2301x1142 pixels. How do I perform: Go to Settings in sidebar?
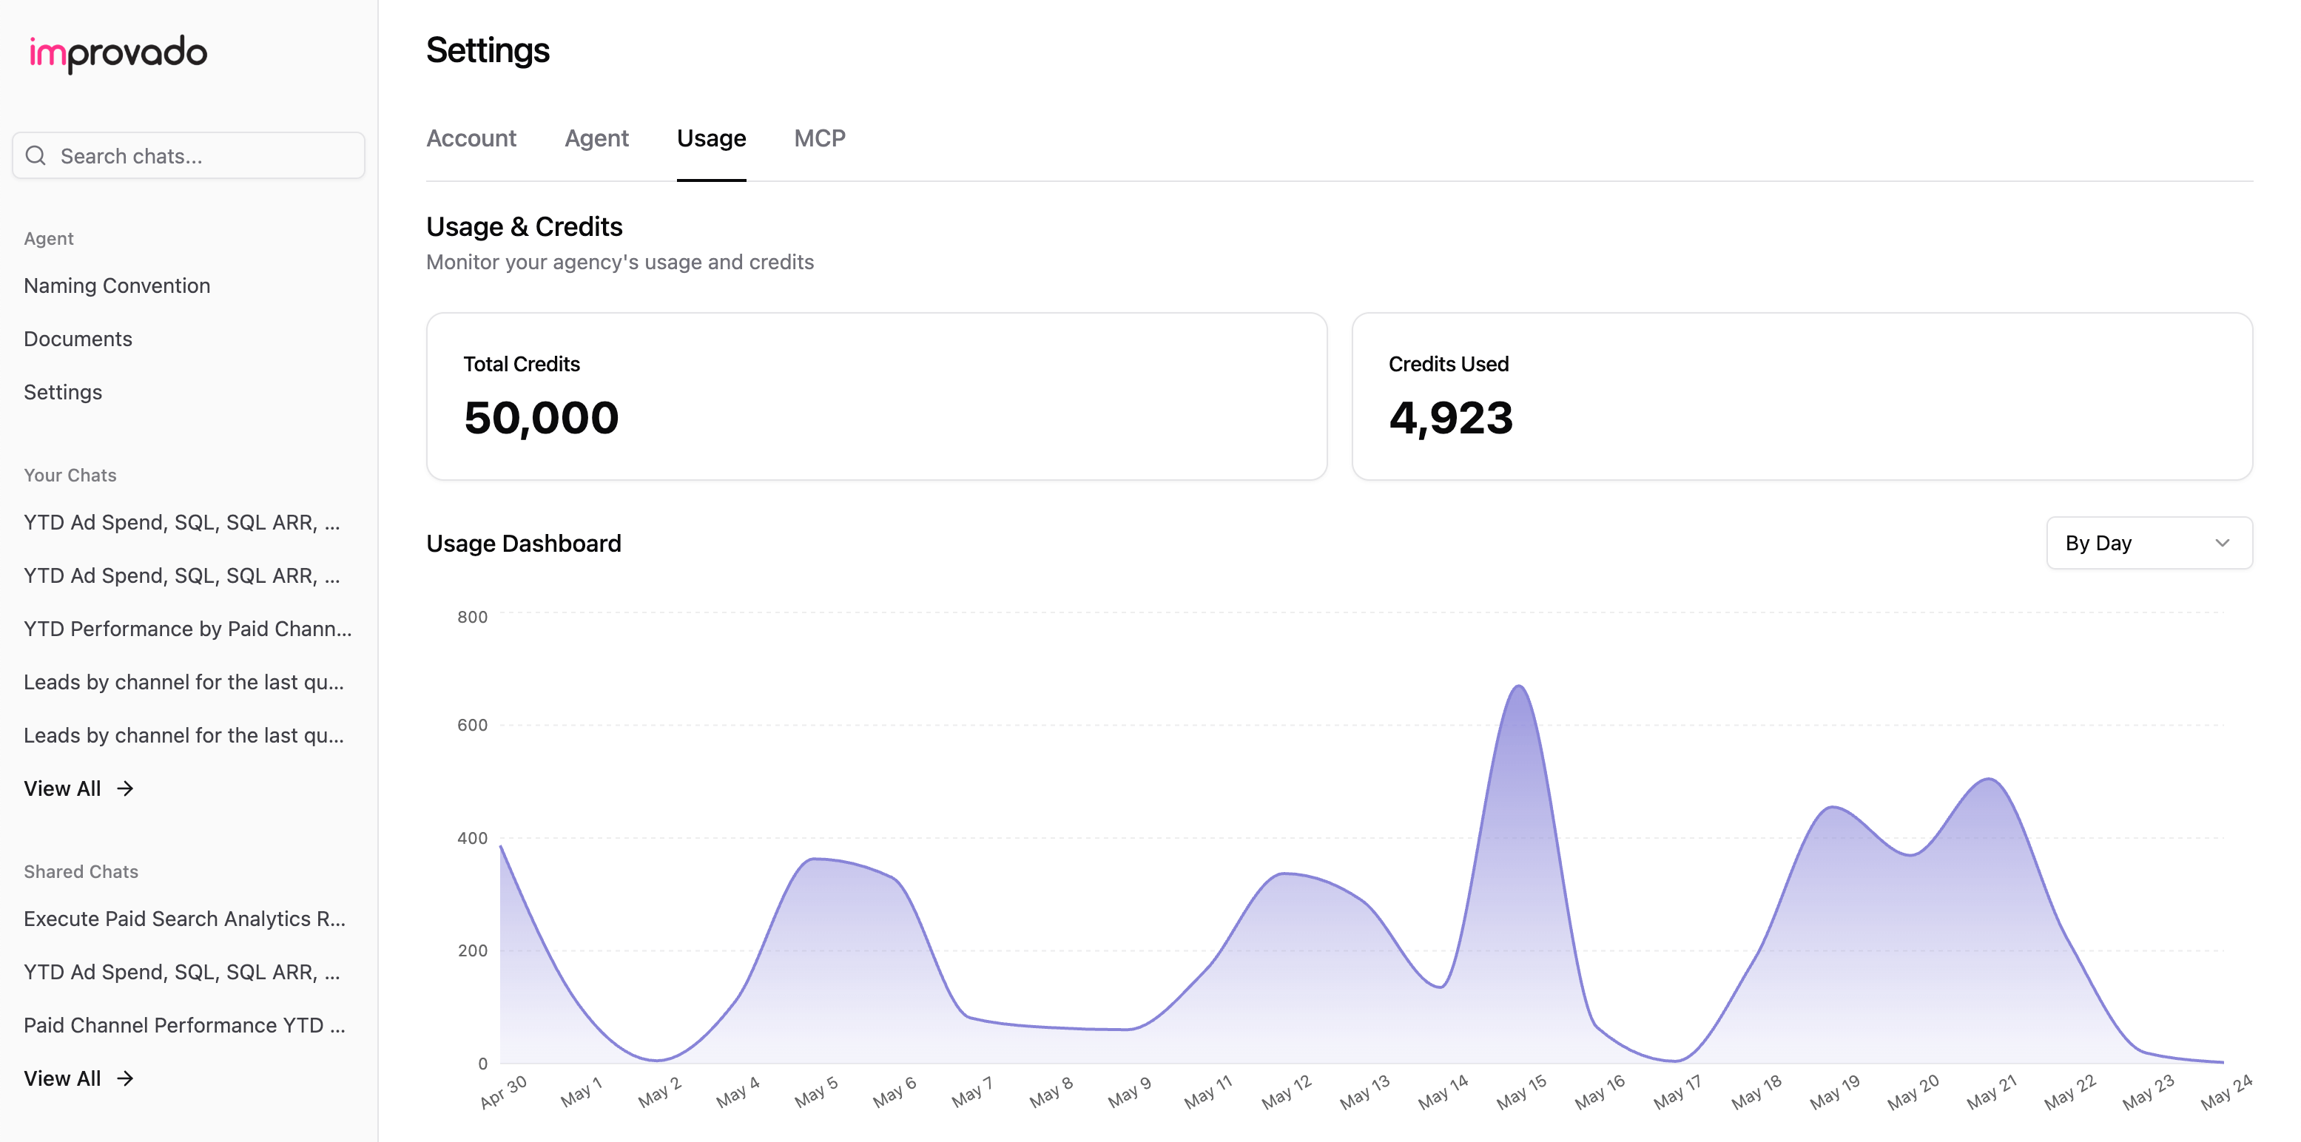63,392
